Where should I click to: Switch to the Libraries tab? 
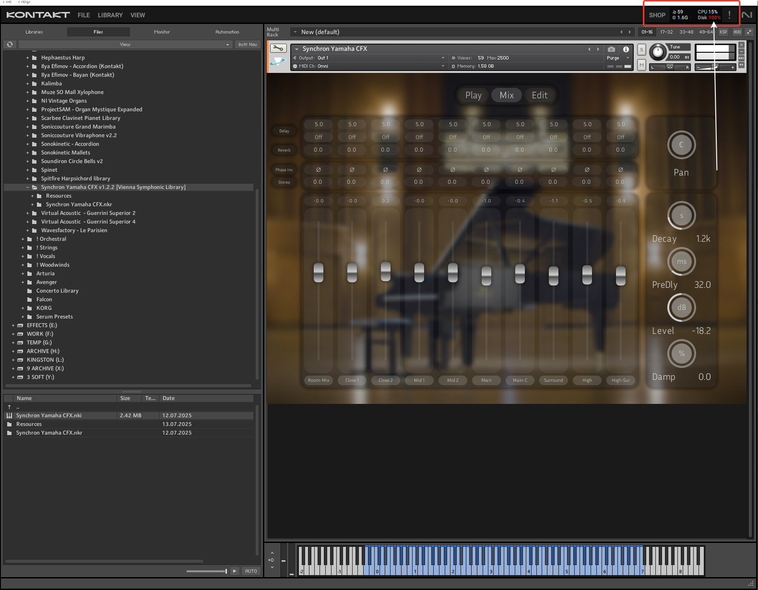click(34, 32)
